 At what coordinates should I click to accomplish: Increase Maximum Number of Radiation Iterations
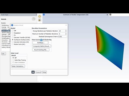(x=66, y=33)
